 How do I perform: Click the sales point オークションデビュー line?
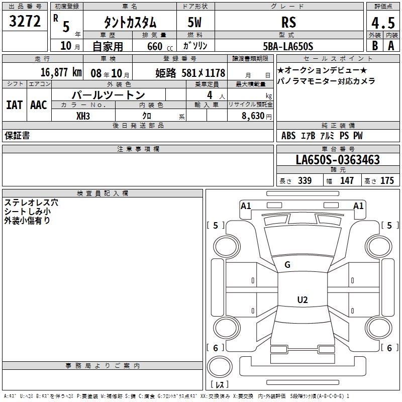coord(322,70)
